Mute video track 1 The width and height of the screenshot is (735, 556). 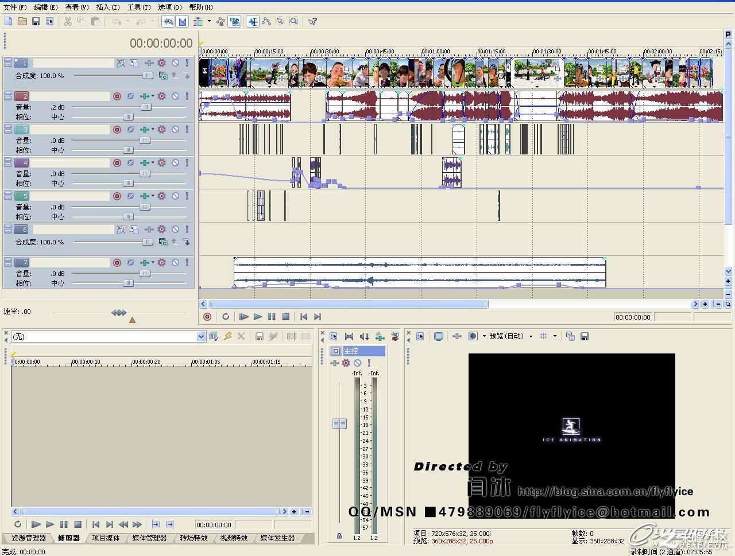tap(175, 63)
